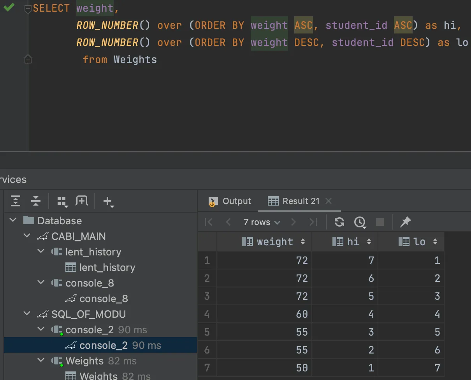Open the Group By options icon
This screenshot has width=471, height=380.
coord(62,201)
